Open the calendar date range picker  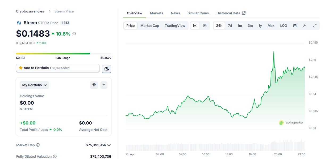pos(295,26)
